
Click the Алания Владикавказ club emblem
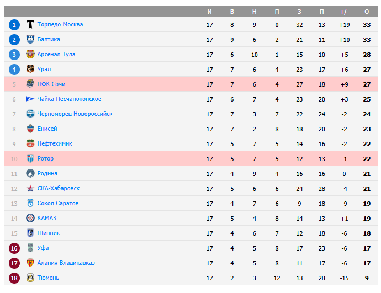click(30, 263)
